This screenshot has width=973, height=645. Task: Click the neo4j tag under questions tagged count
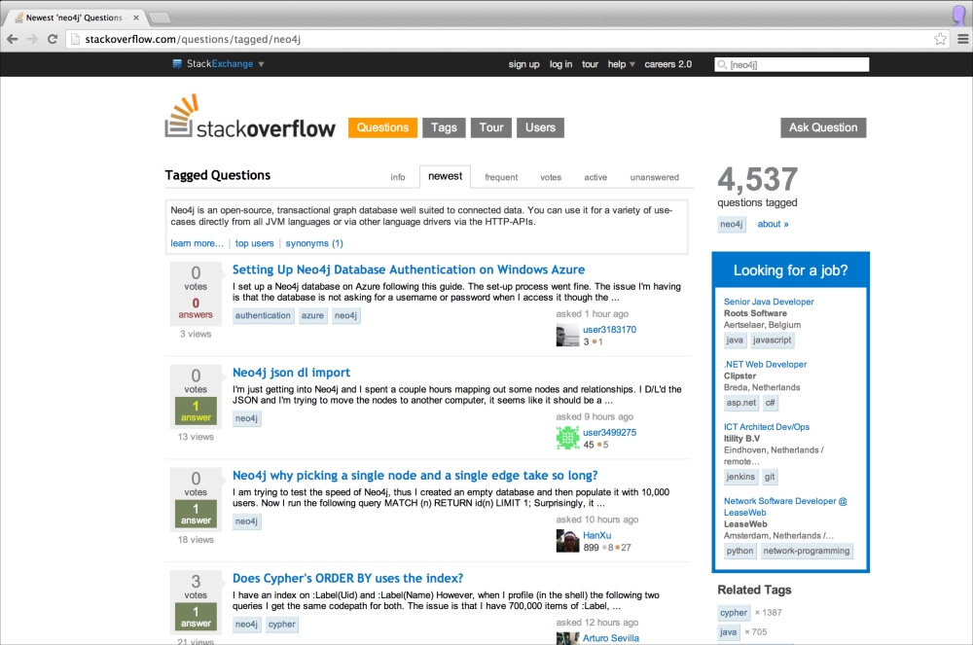(731, 225)
